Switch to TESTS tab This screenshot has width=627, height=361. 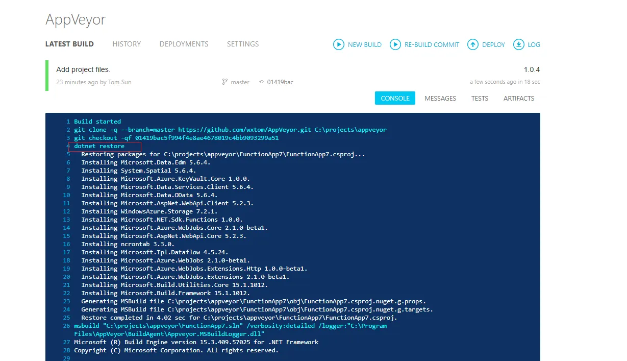pos(480,98)
